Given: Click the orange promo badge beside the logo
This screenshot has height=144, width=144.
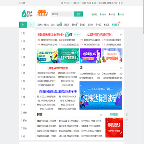Looking at the screenshot, I should coord(42,13).
